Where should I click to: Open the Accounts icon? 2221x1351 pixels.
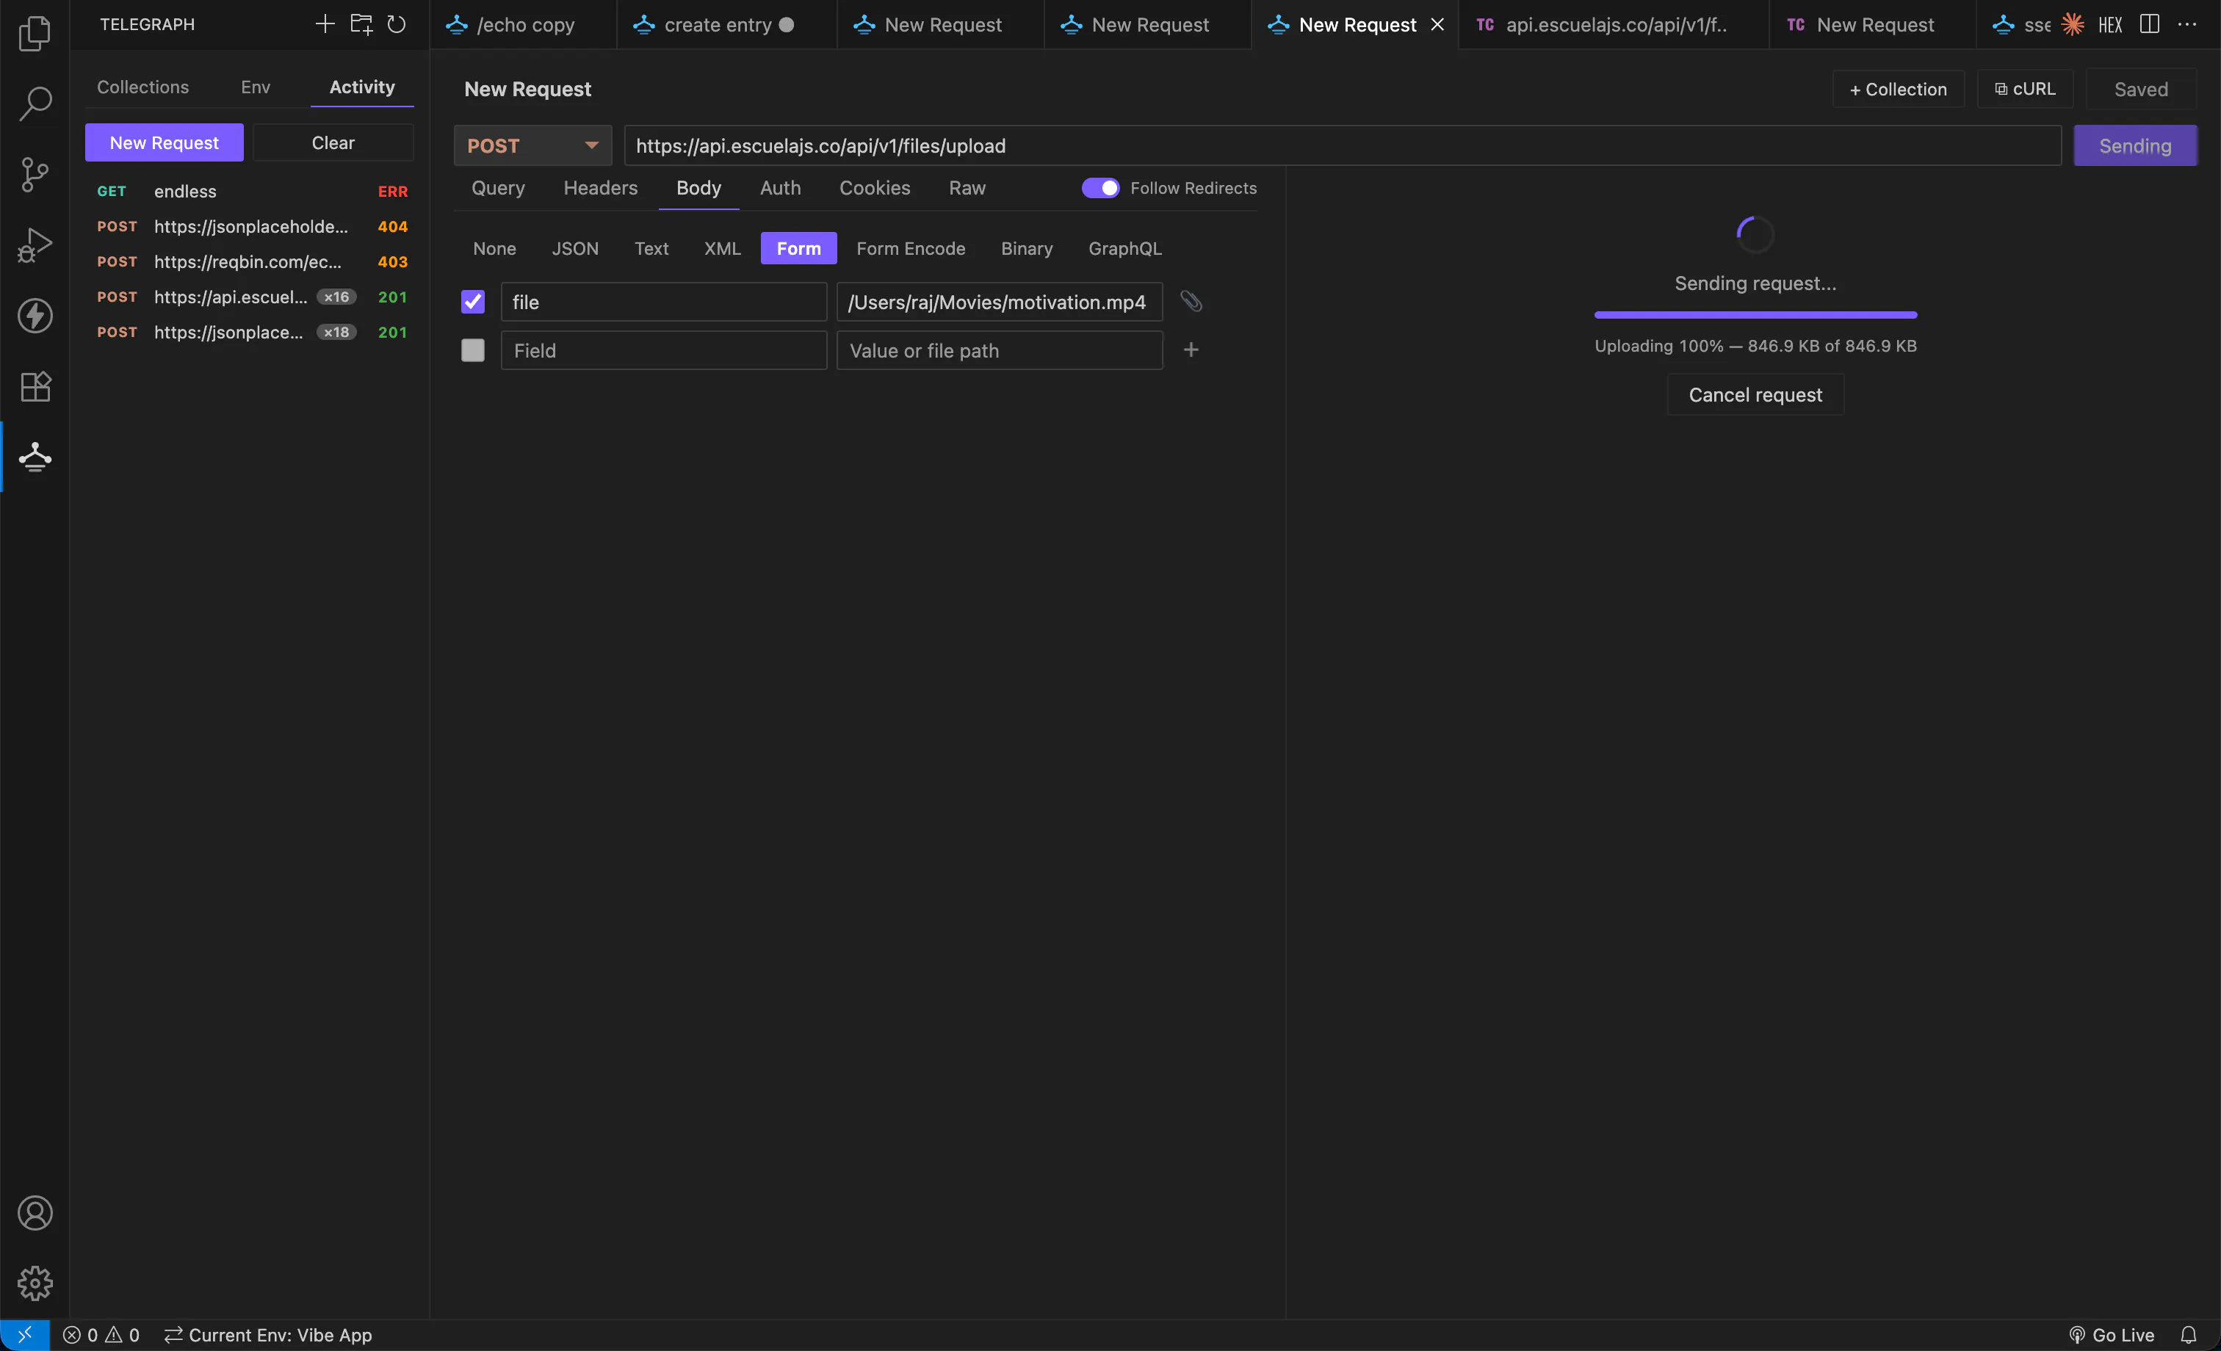tap(35, 1213)
